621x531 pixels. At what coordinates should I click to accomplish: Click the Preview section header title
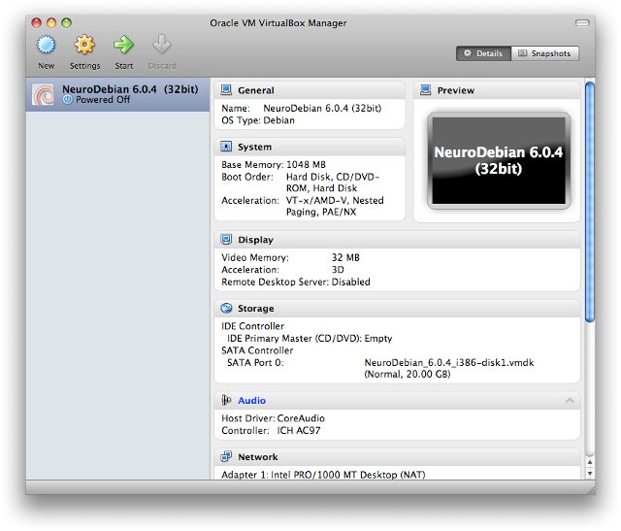[455, 90]
